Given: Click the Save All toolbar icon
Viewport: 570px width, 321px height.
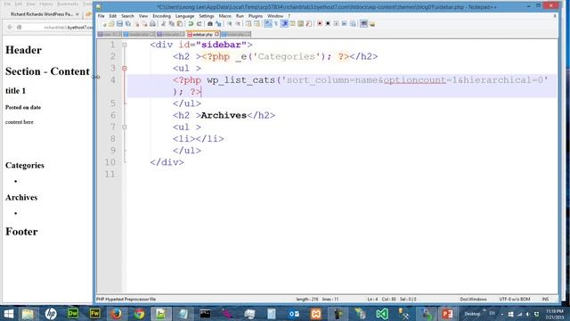Looking at the screenshot, I should (128, 24).
